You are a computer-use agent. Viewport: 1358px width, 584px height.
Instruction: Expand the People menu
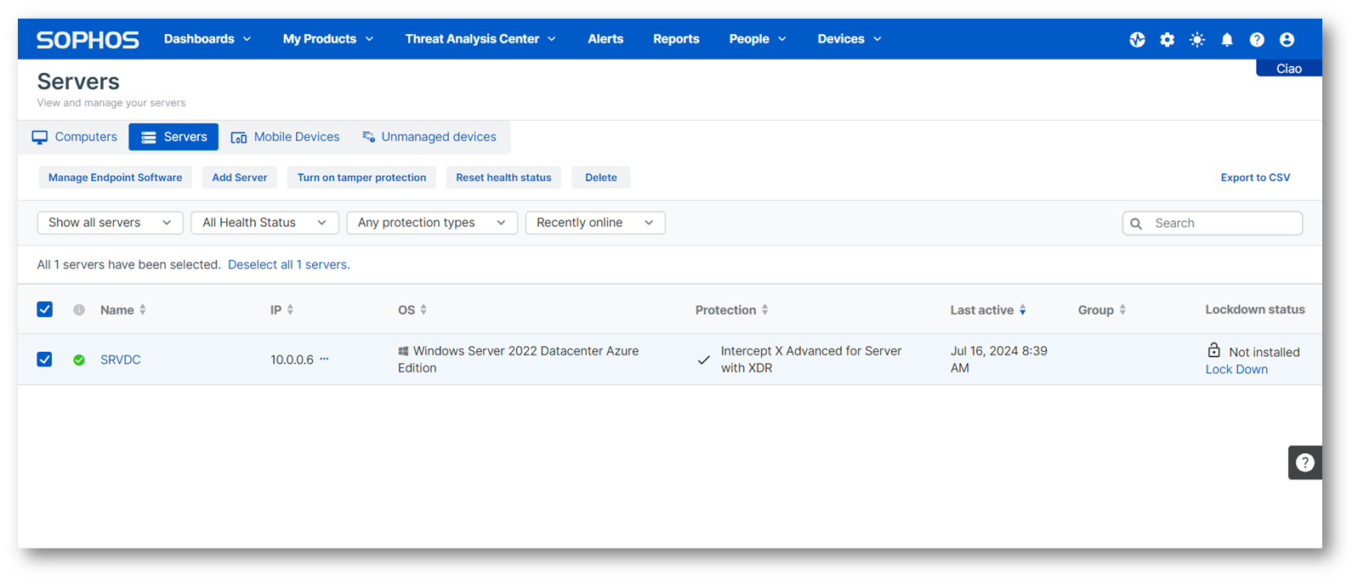coord(758,39)
